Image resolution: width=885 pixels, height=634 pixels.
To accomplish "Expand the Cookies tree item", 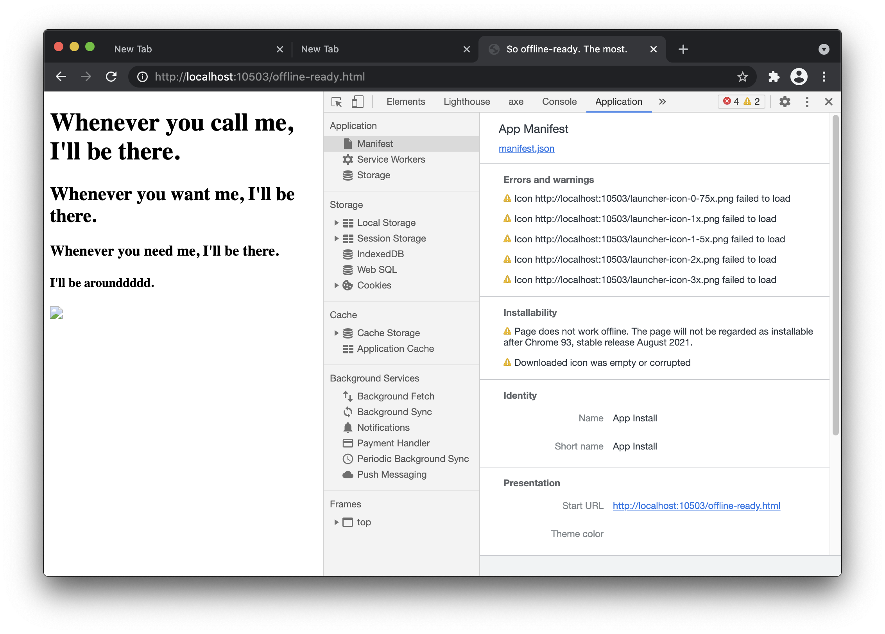I will (x=336, y=285).
